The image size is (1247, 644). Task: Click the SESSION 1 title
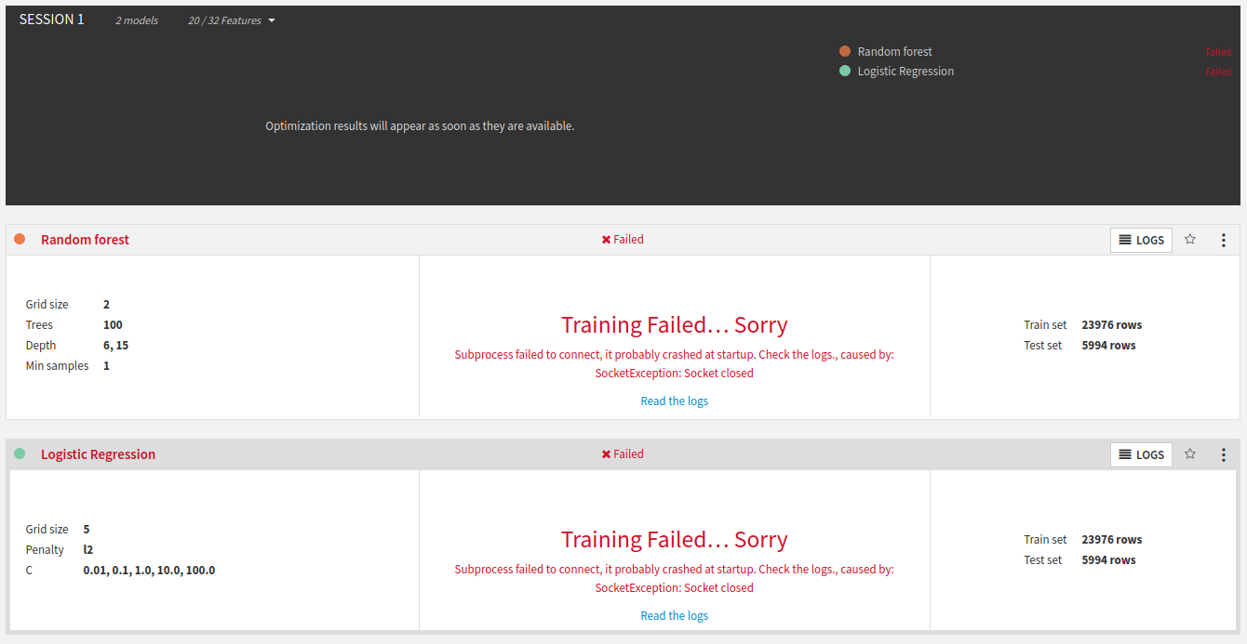52,20
